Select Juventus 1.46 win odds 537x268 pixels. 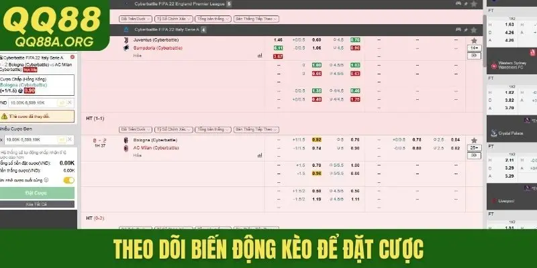point(278,40)
